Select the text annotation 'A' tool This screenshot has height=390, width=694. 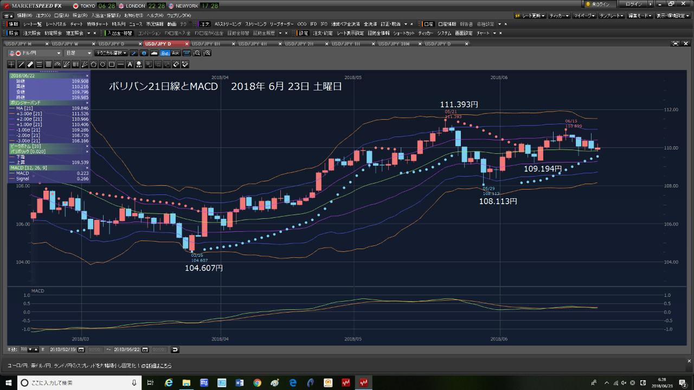[x=130, y=64]
